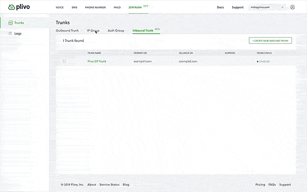Screen dimensions: 307x192
Task: Switch to the IP Group tab
Action: tap(93, 30)
